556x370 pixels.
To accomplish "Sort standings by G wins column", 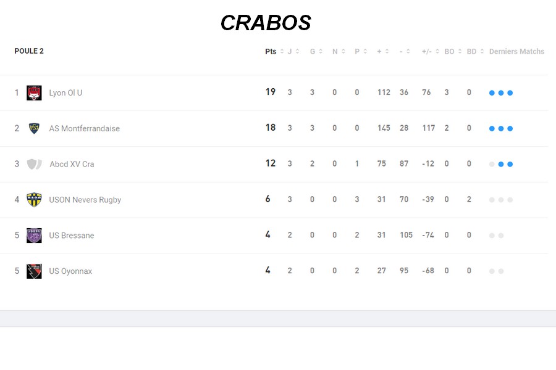I will point(316,52).
